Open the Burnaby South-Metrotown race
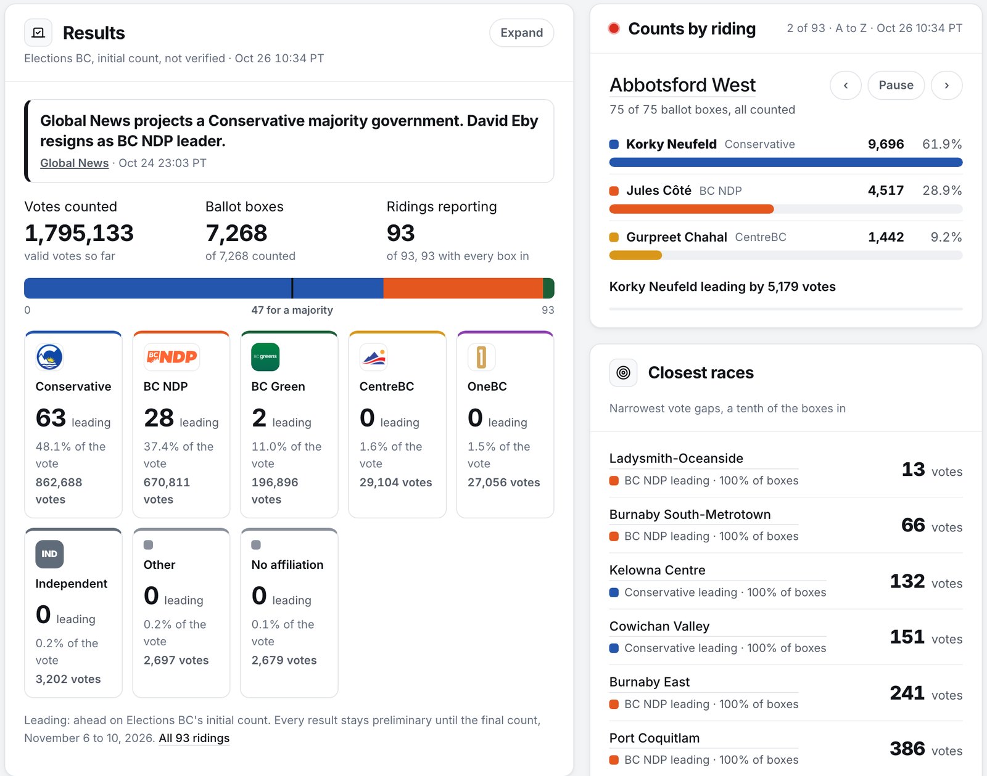Viewport: 987px width, 776px height. [690, 515]
